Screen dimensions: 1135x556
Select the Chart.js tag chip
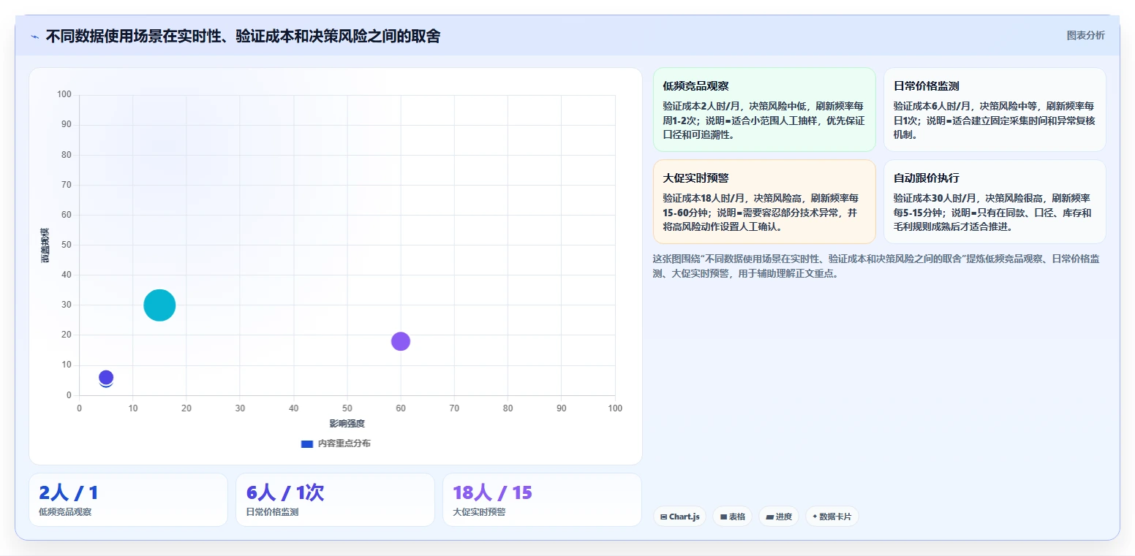[x=680, y=517]
